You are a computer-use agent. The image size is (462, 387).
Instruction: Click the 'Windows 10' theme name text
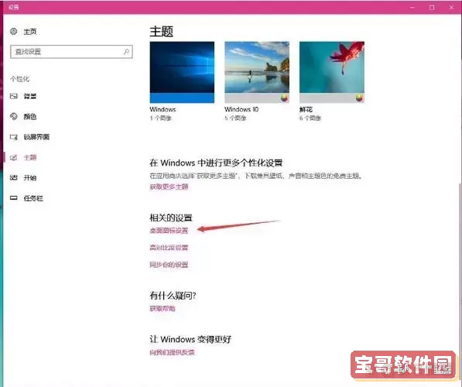[241, 109]
